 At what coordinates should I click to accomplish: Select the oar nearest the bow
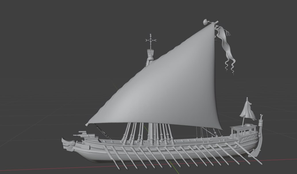112,158
